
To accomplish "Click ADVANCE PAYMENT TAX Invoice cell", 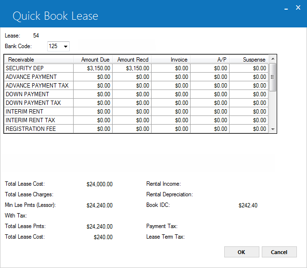I will tap(171, 85).
